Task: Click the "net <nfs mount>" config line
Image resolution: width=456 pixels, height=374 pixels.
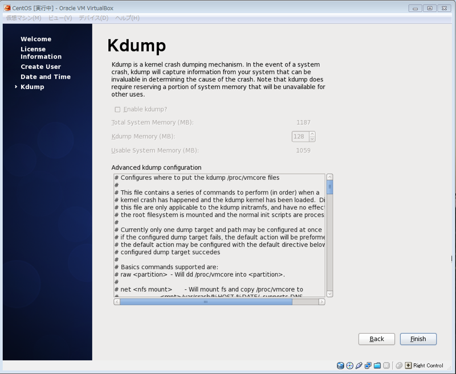Action: click(x=209, y=290)
